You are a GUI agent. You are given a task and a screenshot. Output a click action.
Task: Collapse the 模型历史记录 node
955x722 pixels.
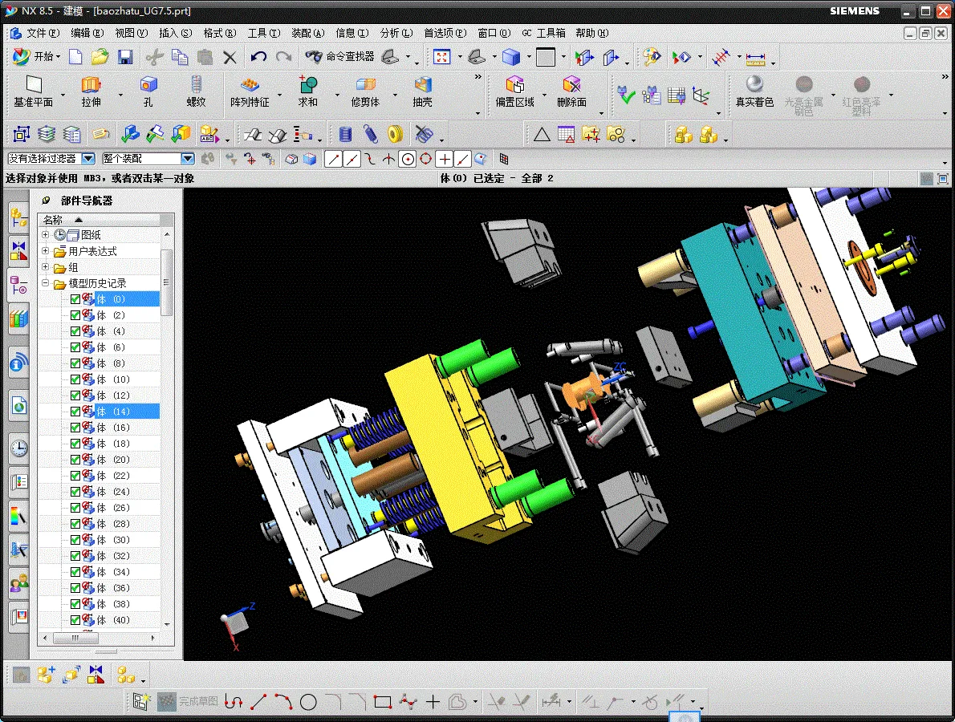[45, 283]
